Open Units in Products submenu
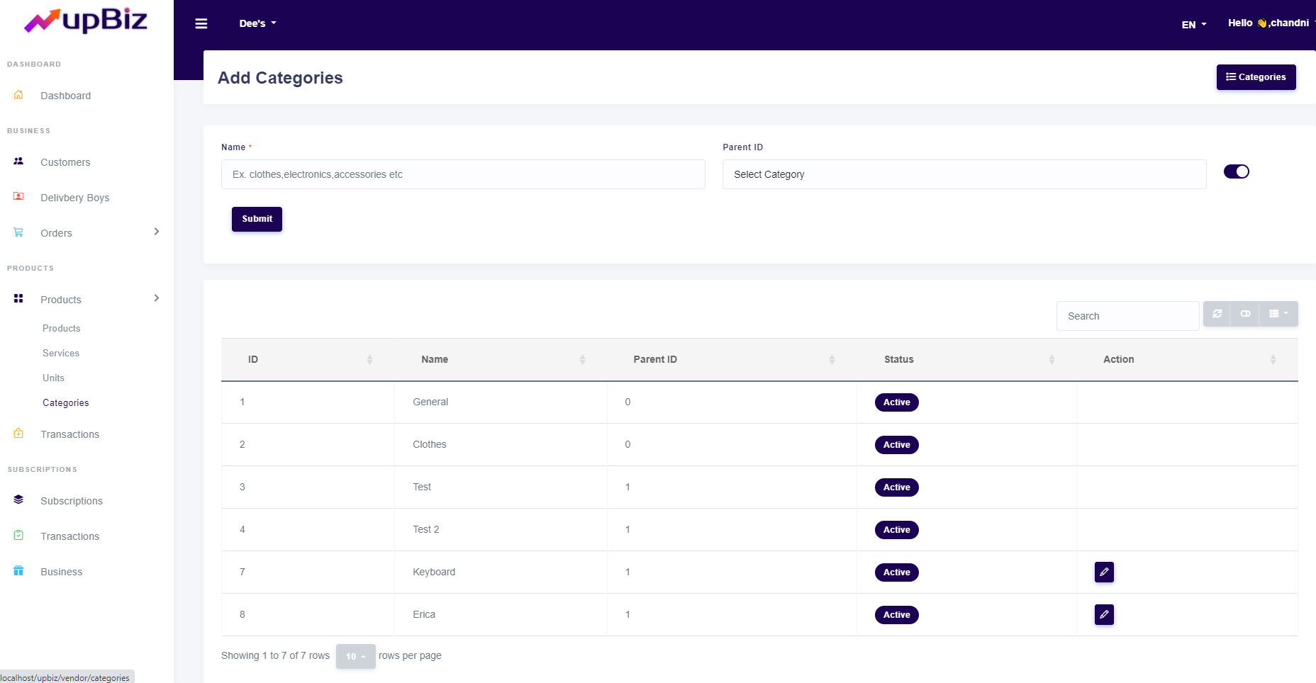Viewport: 1316px width, 683px height. coord(53,378)
